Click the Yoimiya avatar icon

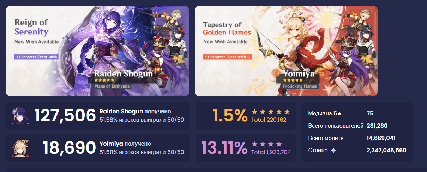coord(20,148)
